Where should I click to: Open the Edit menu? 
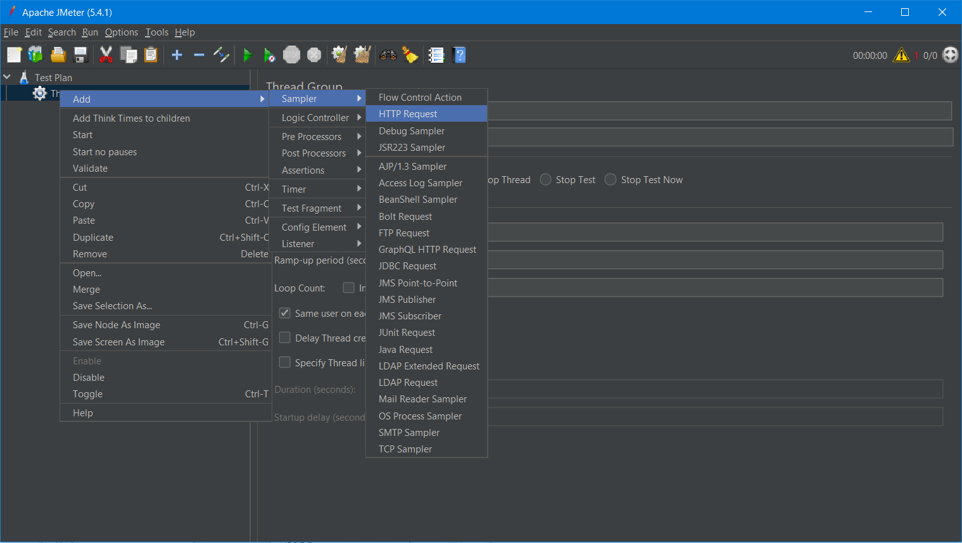tap(33, 32)
